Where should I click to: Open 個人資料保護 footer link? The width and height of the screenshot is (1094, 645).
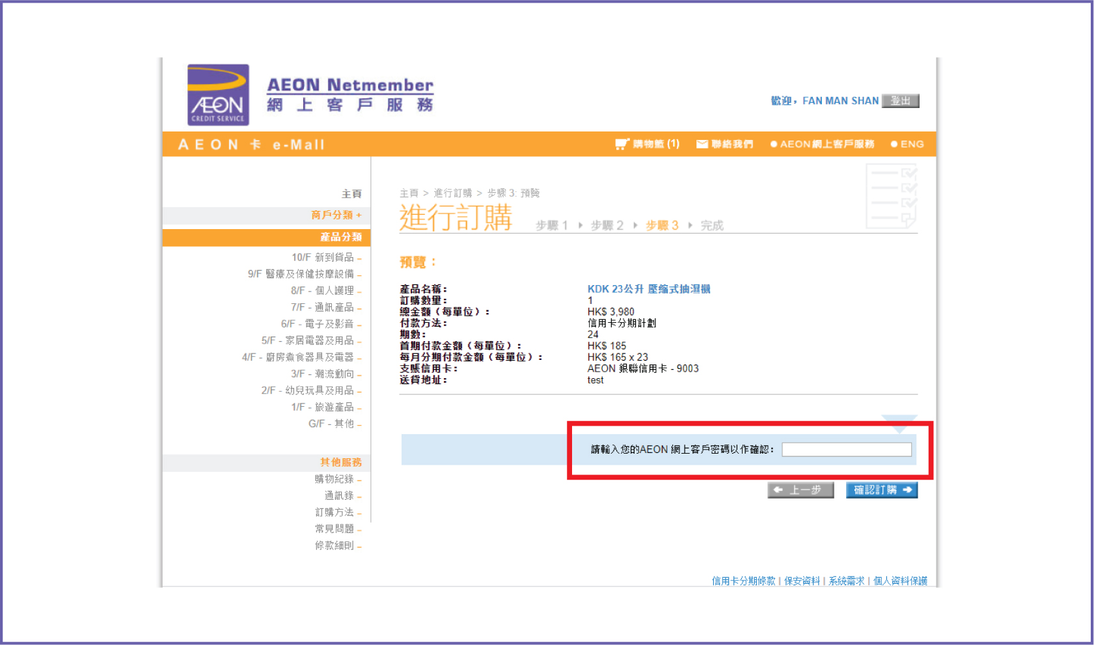[900, 581]
